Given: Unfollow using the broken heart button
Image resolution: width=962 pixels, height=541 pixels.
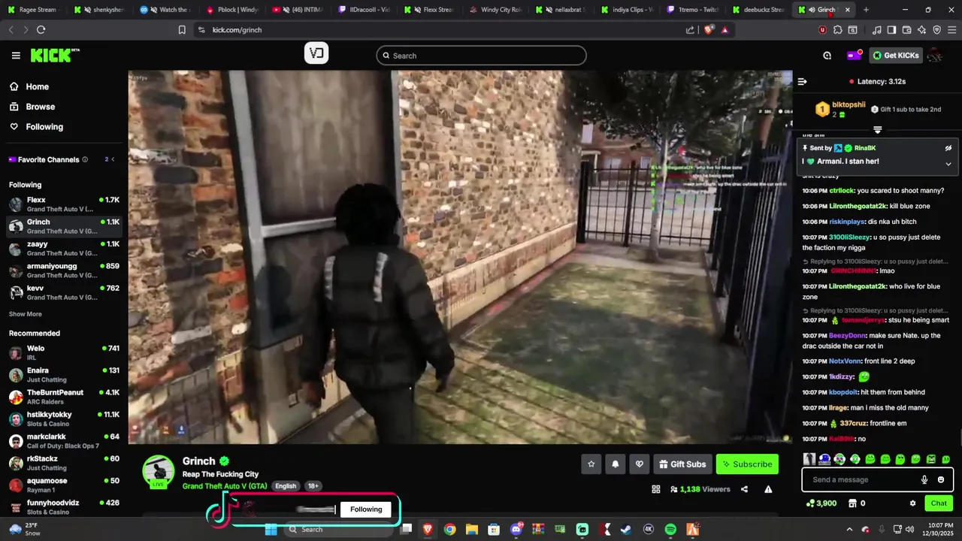Looking at the screenshot, I should (x=639, y=464).
